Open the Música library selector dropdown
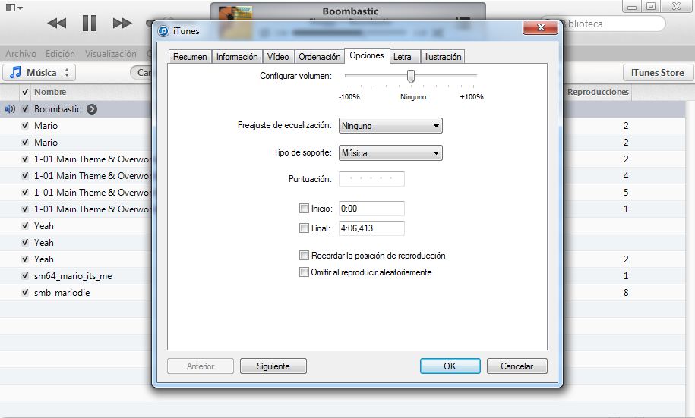 [x=39, y=72]
